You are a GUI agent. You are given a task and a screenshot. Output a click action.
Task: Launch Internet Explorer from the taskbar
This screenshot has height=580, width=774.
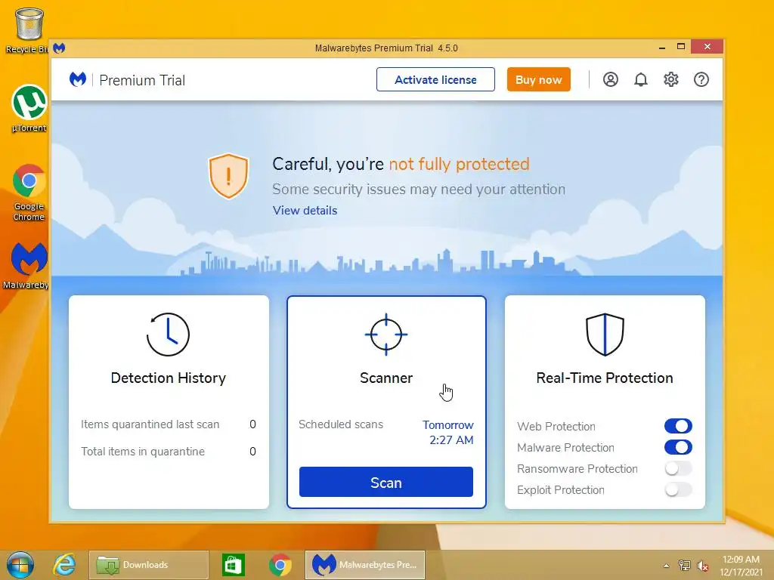65,565
